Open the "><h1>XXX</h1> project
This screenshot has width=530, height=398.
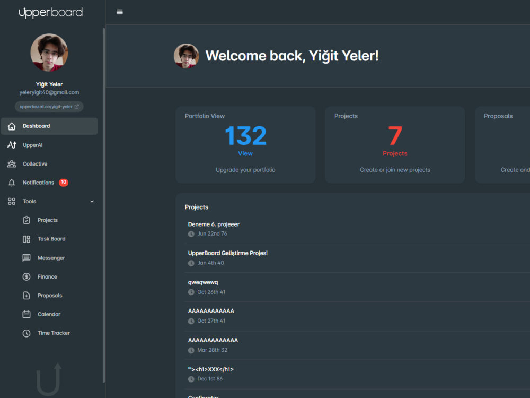(x=210, y=369)
